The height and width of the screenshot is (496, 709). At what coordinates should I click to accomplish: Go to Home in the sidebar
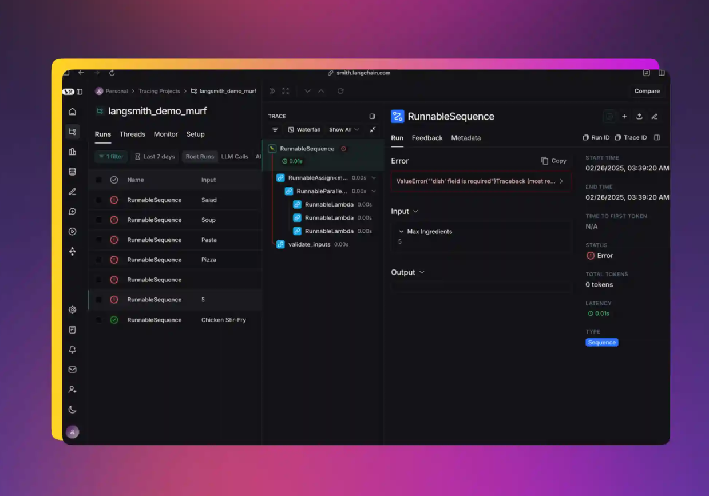click(x=72, y=112)
